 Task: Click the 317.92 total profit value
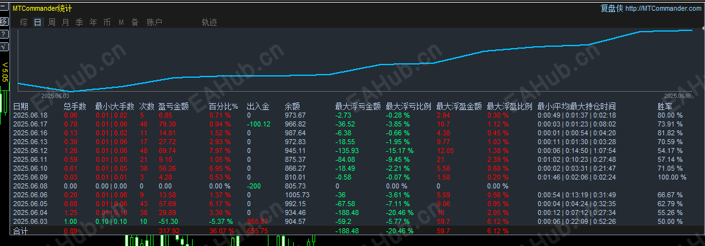point(169,231)
